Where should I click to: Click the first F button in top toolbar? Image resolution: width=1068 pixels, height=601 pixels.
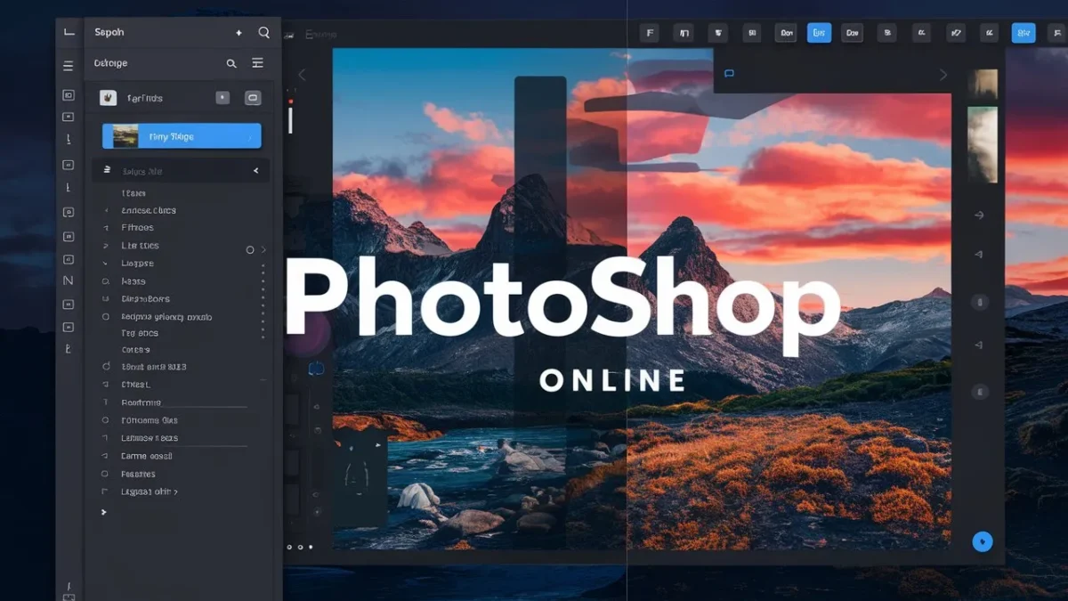click(x=650, y=34)
